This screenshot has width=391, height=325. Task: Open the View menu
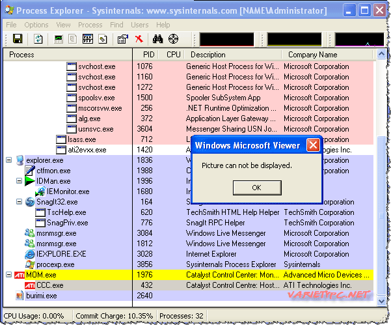[x=63, y=25]
